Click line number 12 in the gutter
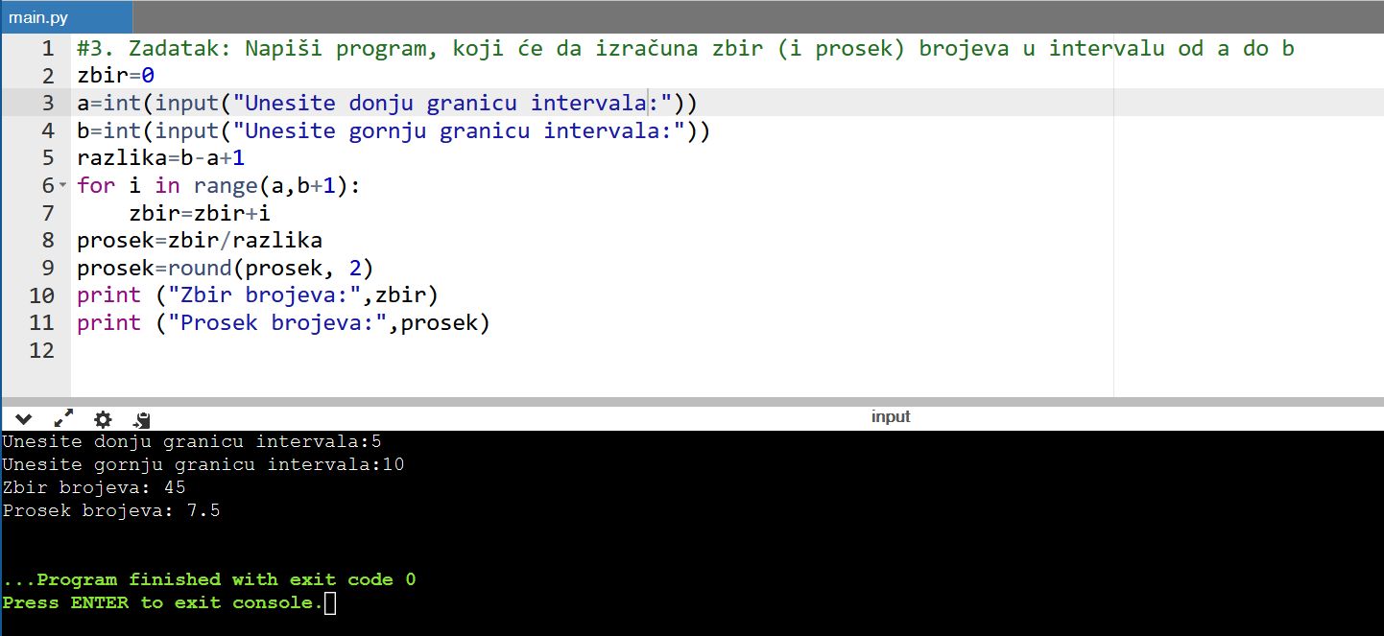Viewport: 1384px width, 636px height. 41,350
